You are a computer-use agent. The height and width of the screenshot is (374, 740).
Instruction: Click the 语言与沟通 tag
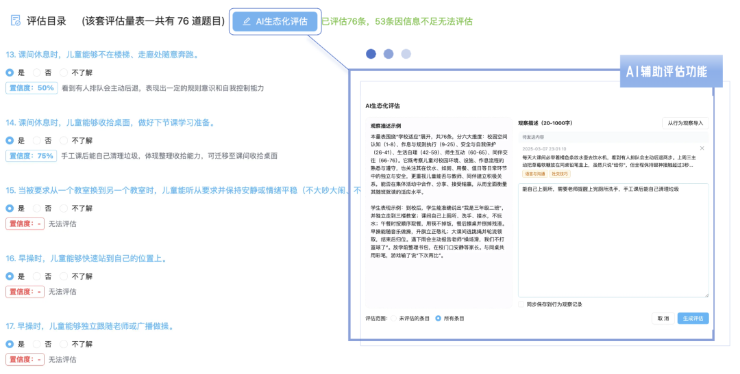tap(534, 174)
